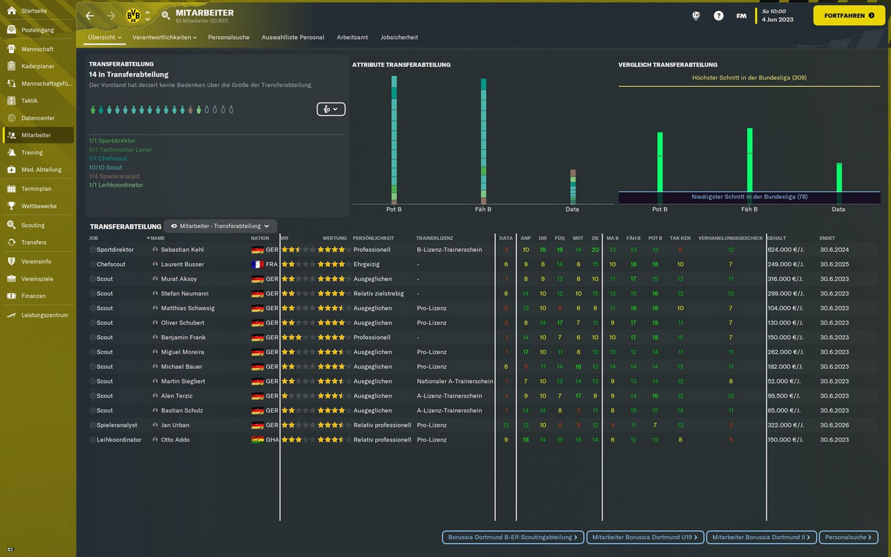Viewport: 891px width, 557px height.
Task: Select circle for Scout Stefan Neumann row
Action: 92,293
